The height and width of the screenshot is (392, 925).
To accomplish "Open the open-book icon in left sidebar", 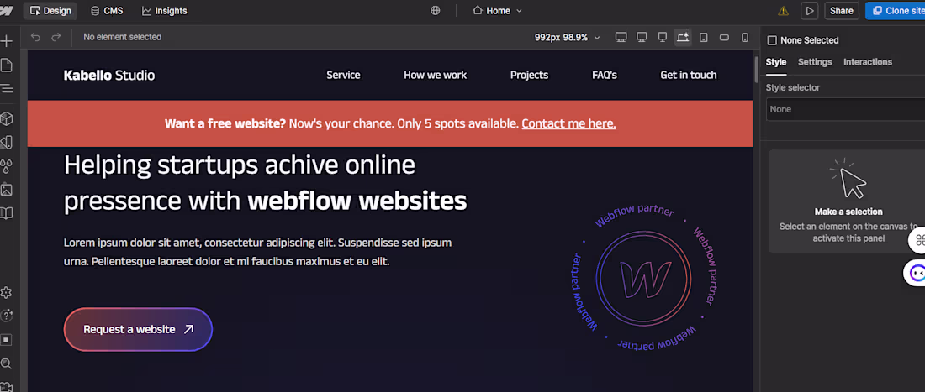I will [x=6, y=213].
